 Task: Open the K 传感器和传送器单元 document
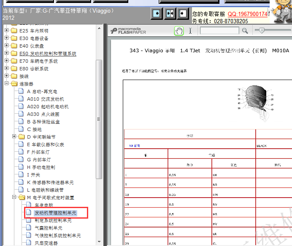(x=50, y=182)
